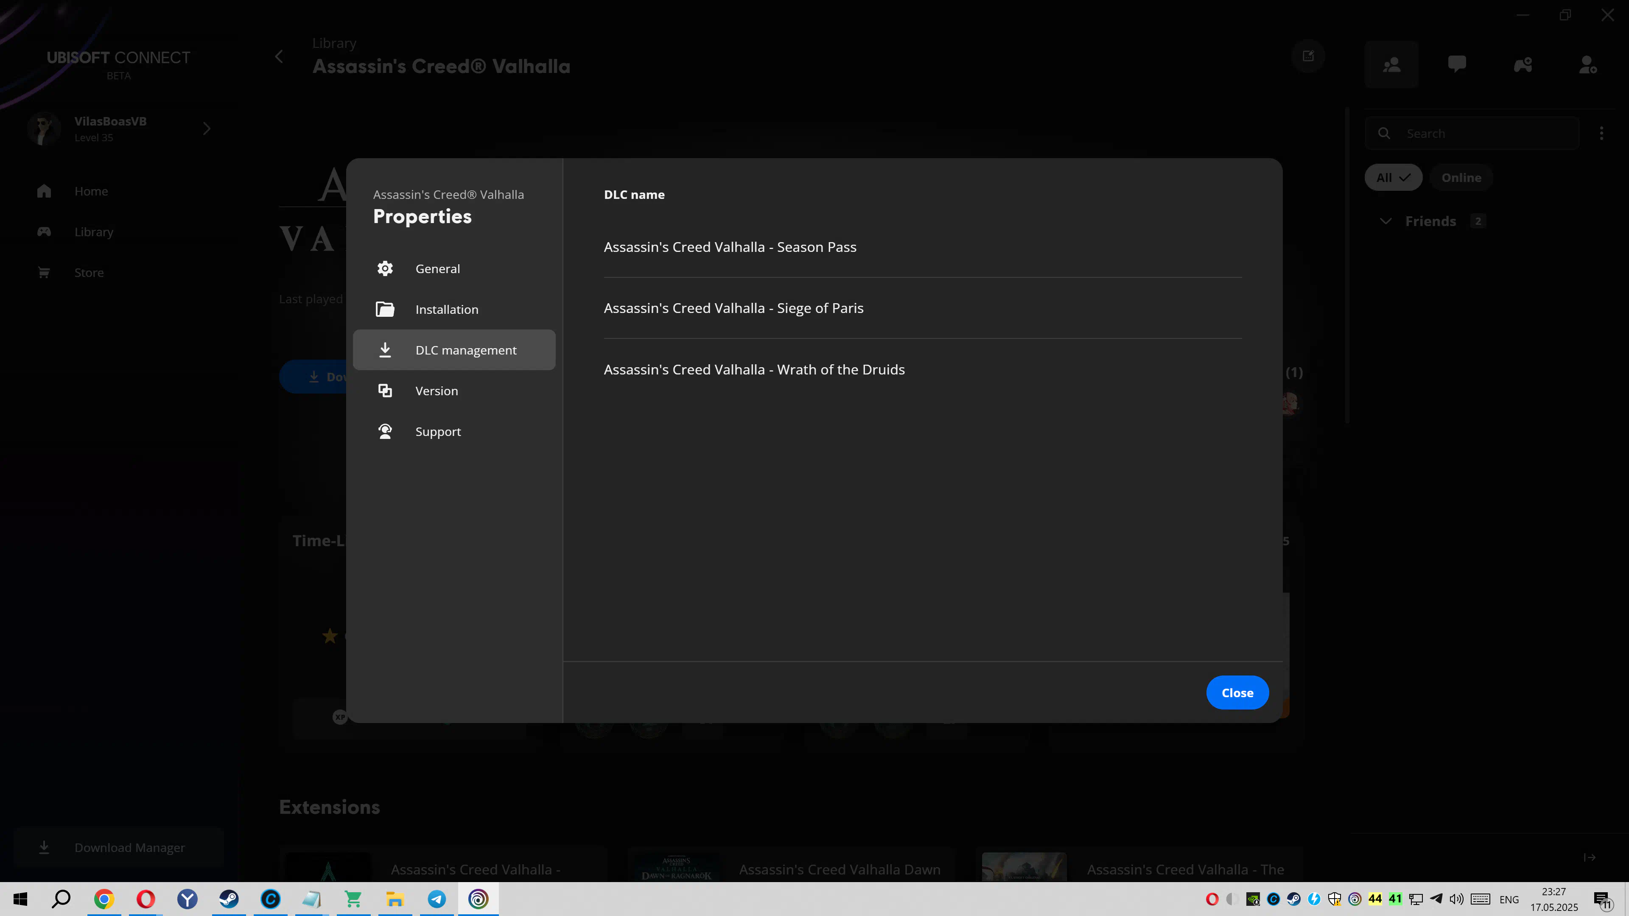
Task: Select Assassin's Creed Valhalla - Wrath of the Druids
Action: pos(922,369)
